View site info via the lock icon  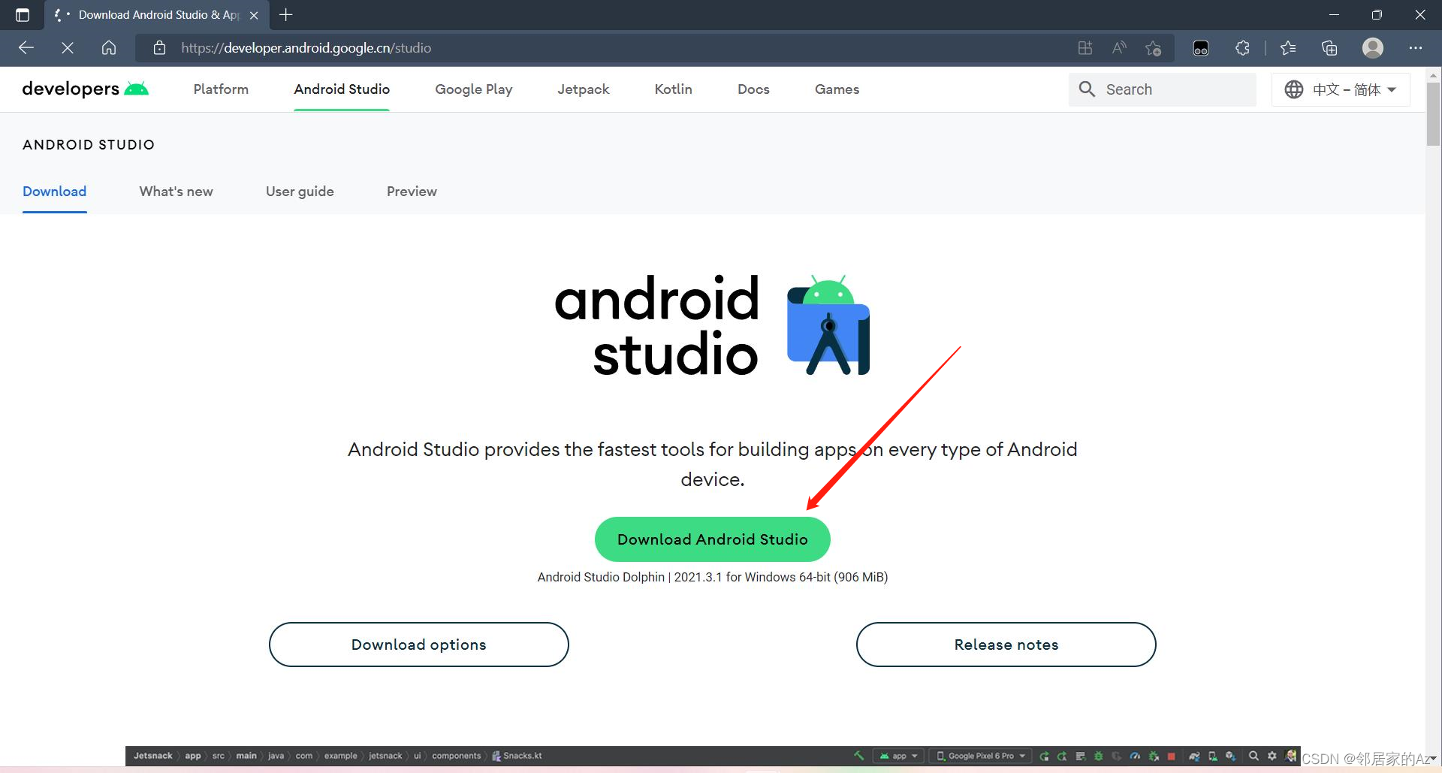point(159,48)
